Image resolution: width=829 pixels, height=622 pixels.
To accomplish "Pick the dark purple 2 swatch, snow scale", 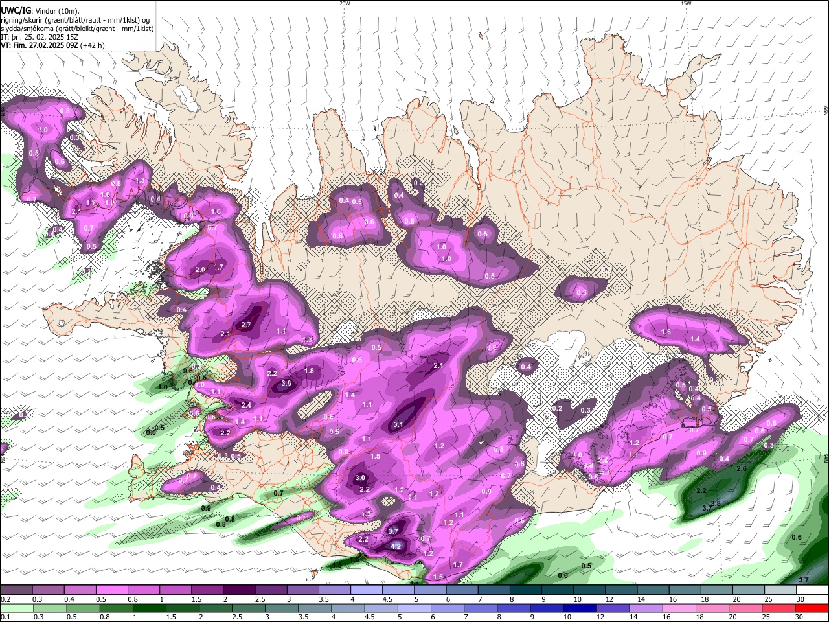I will pyautogui.click(x=239, y=590).
